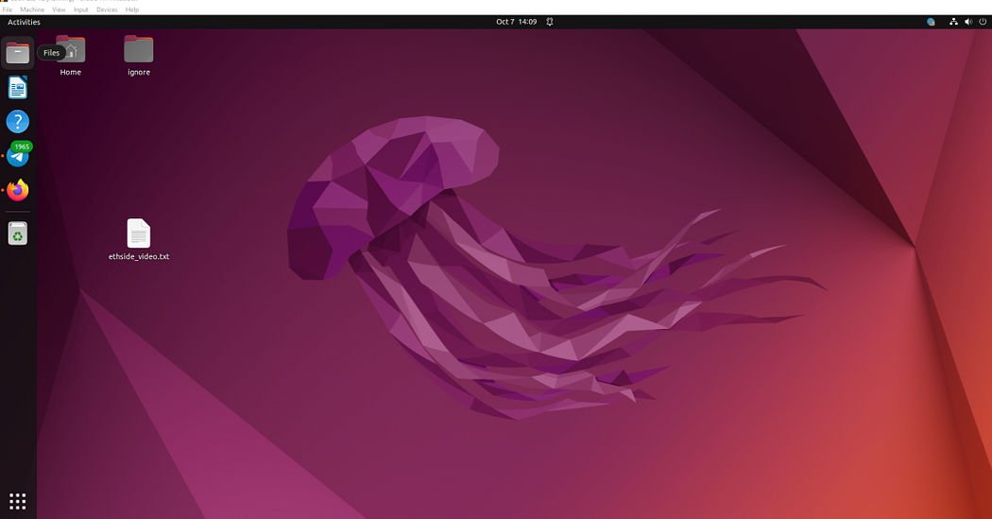
Task: Click Activities in the top bar
Action: click(24, 22)
